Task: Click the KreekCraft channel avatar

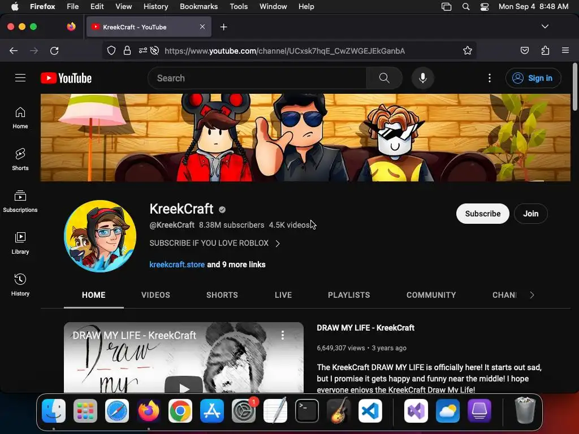Action: [100, 236]
